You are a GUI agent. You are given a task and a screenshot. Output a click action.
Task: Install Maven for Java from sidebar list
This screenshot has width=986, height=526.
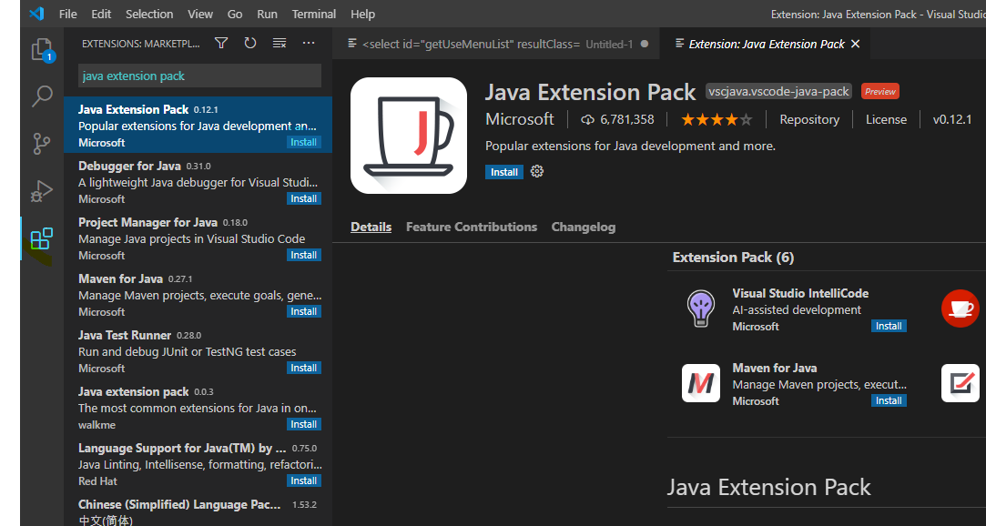[304, 312]
